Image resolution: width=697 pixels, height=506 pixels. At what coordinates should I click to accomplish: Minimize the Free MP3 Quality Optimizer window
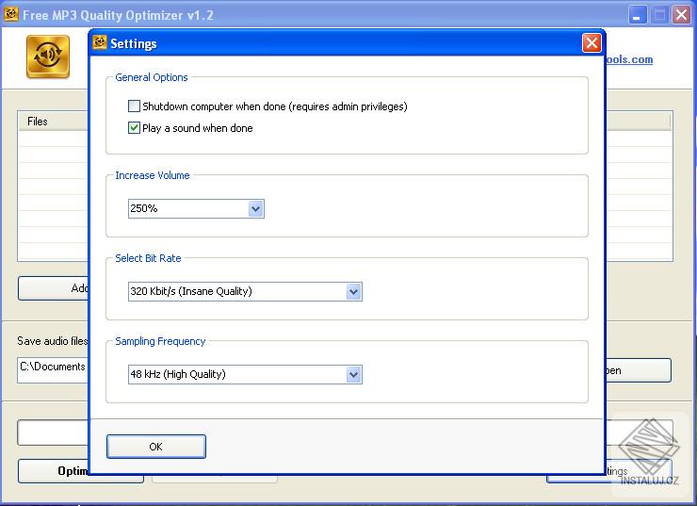point(638,15)
